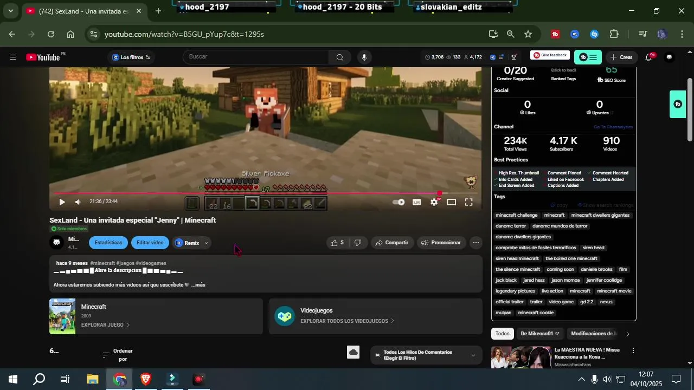This screenshot has height=390, width=694.
Task: Click the 'minecraft challenge' tag
Action: pos(517,215)
